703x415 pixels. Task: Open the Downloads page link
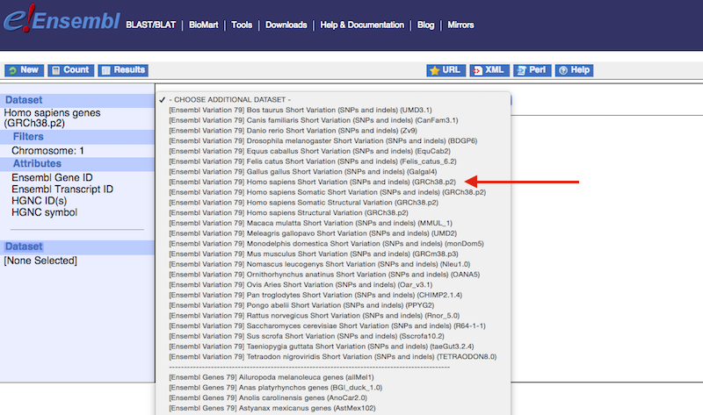click(286, 25)
